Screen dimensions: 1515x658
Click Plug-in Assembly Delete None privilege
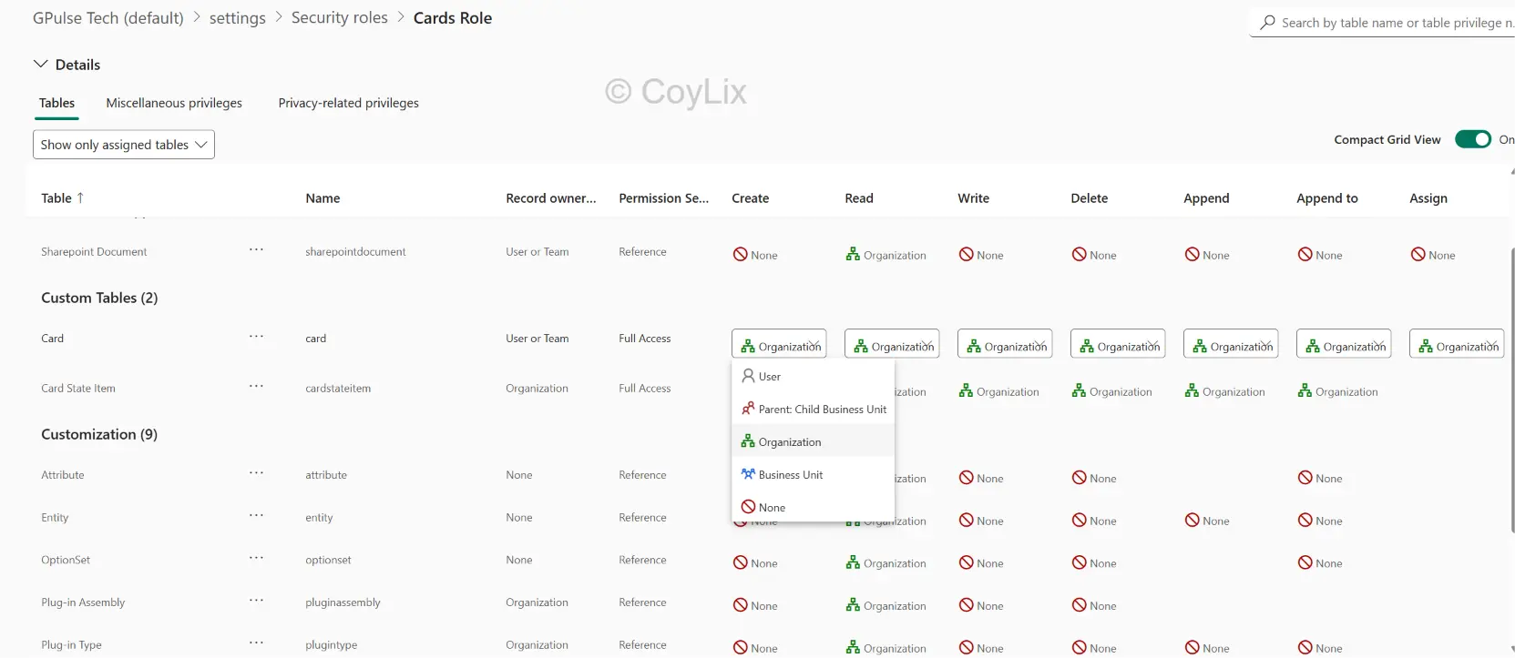pos(1094,606)
